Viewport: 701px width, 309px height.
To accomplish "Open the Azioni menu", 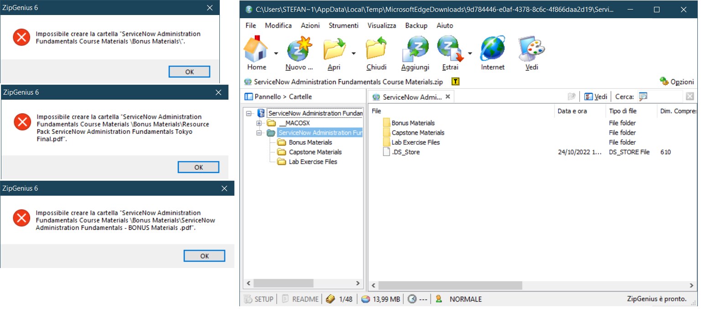I will click(x=310, y=25).
